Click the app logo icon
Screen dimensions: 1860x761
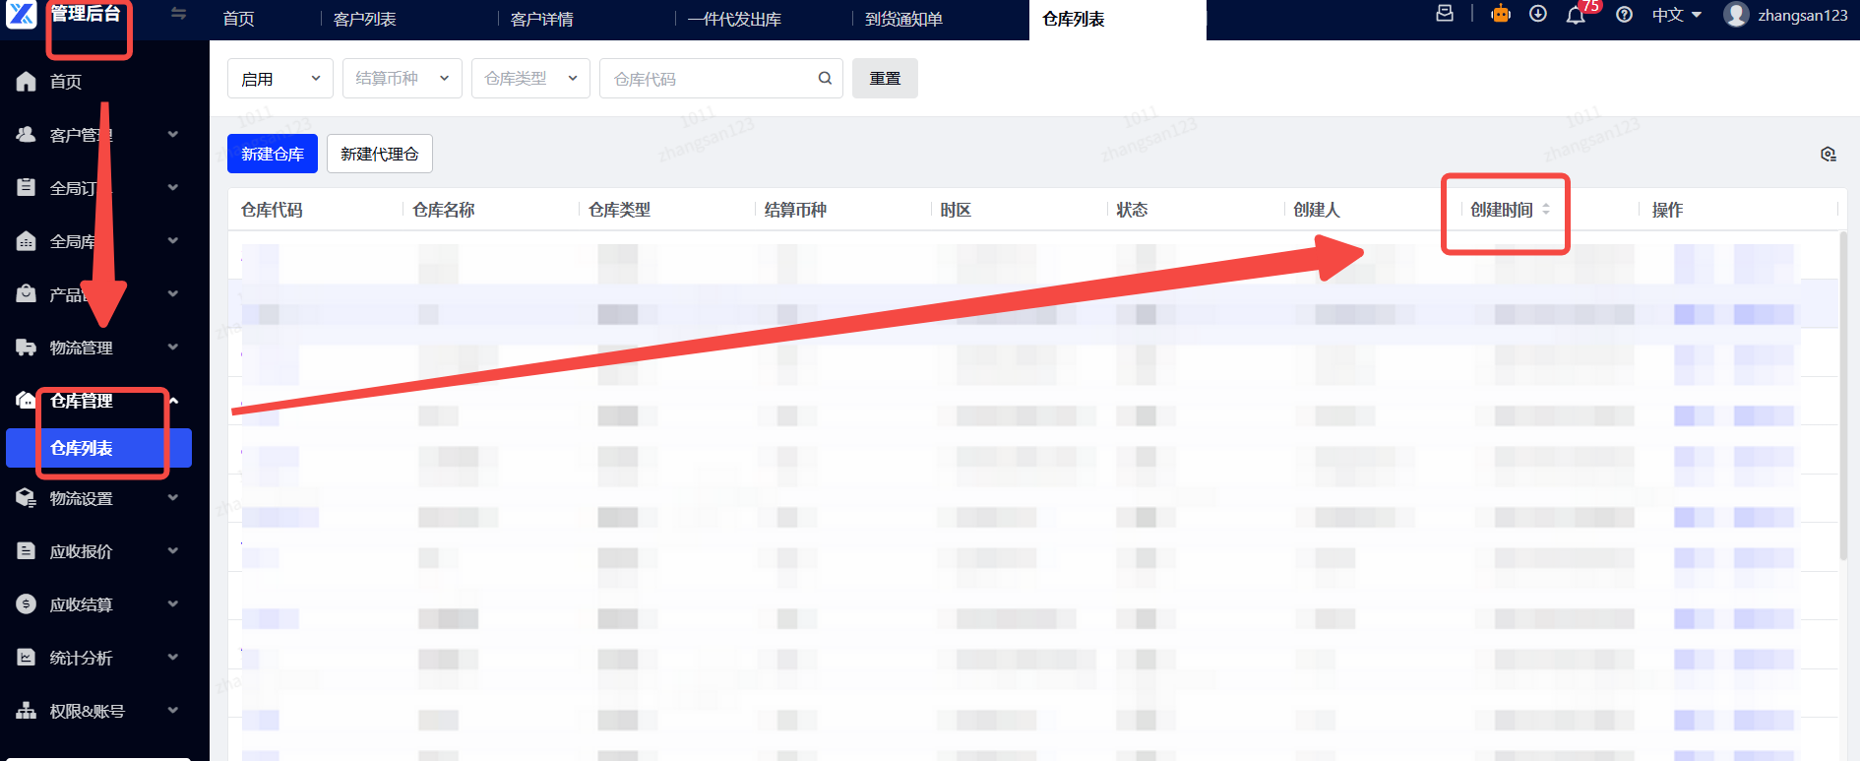pyautogui.click(x=21, y=14)
